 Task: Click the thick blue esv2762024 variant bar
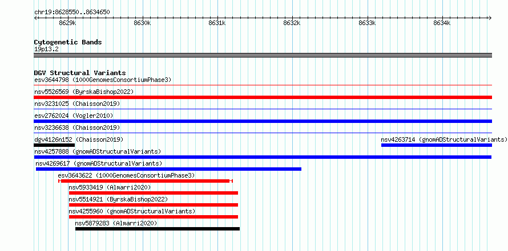(x=263, y=121)
